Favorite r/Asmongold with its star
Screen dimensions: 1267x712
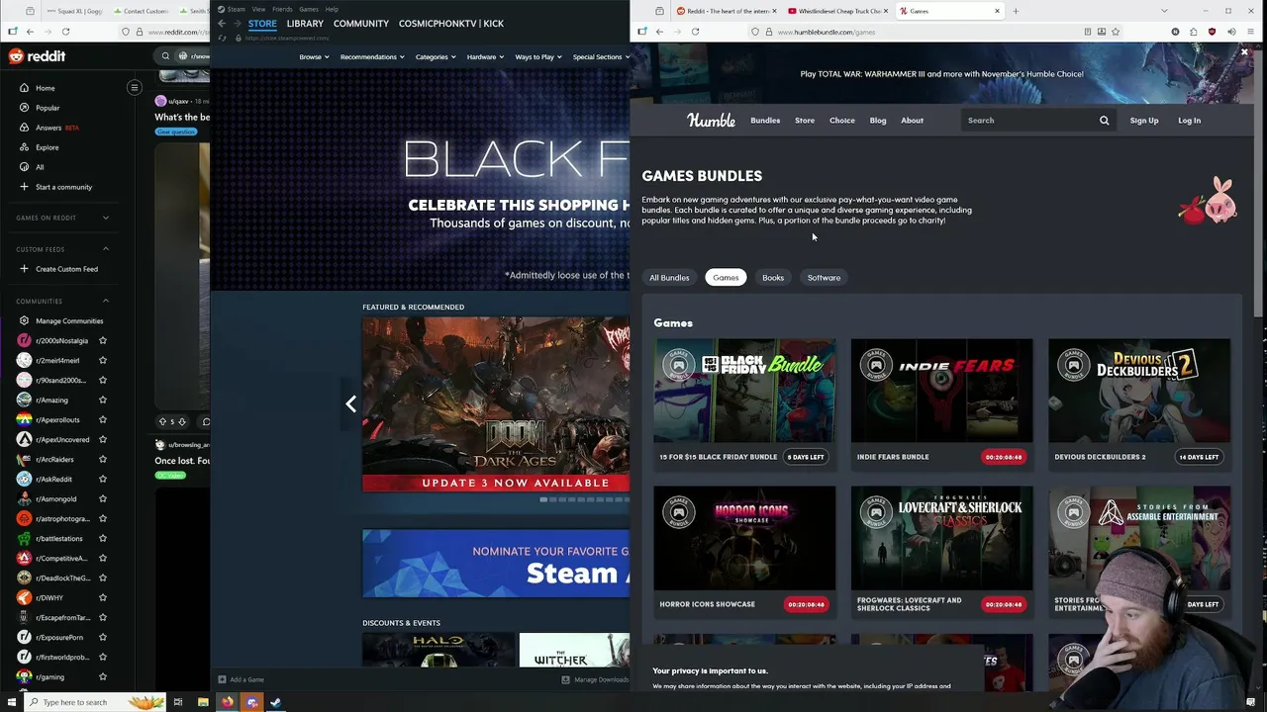point(102,498)
